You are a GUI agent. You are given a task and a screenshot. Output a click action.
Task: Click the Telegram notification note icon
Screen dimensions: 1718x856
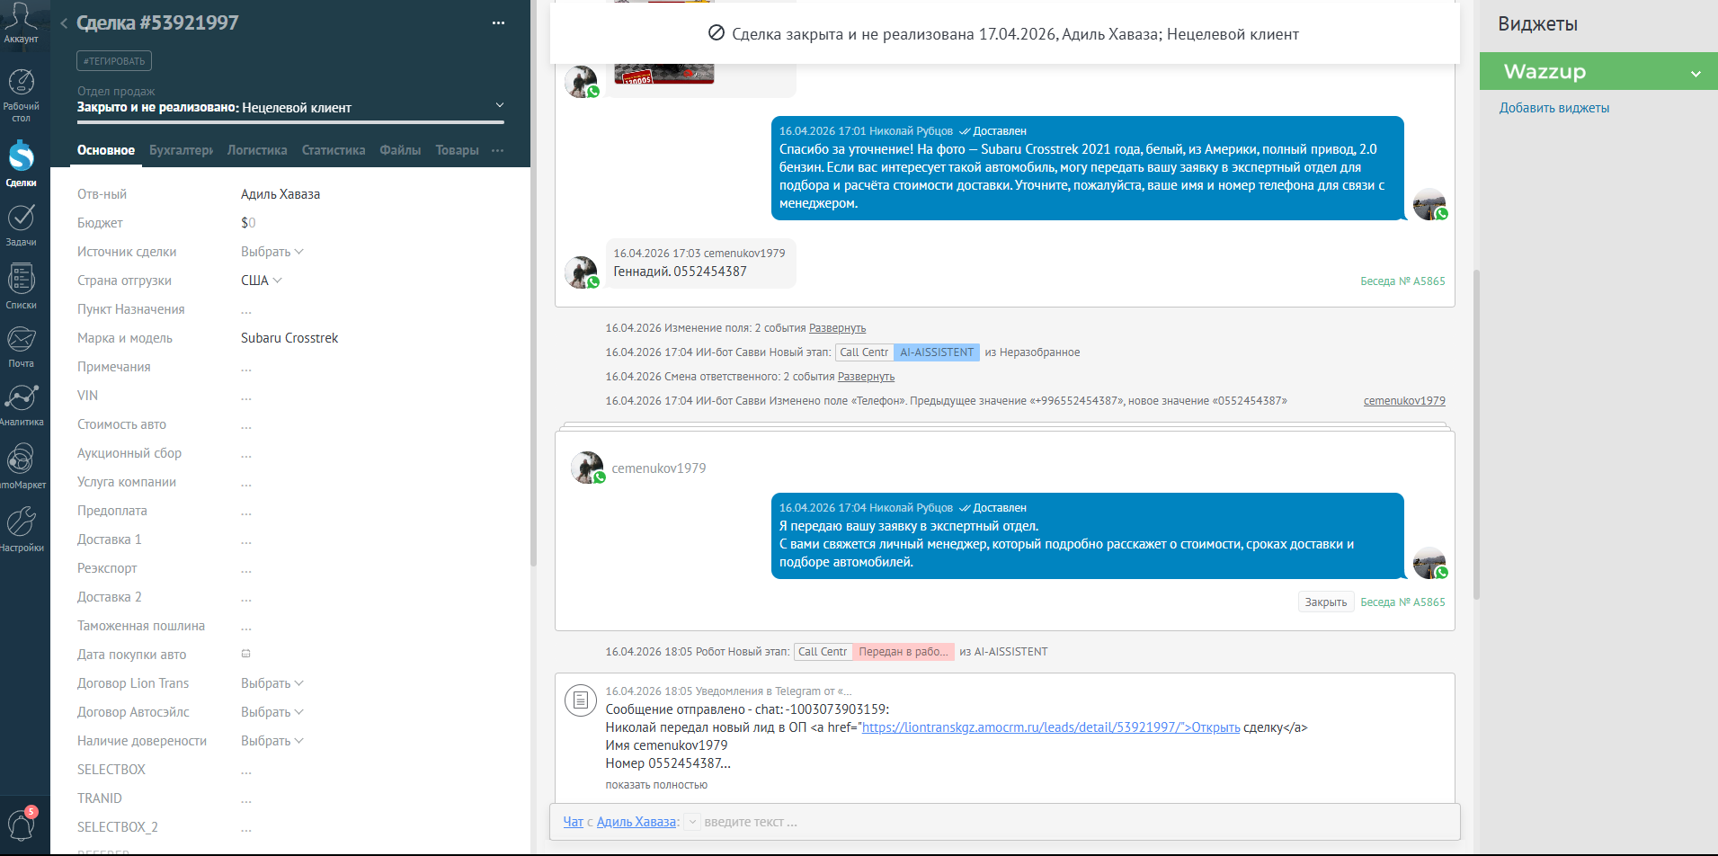point(581,700)
